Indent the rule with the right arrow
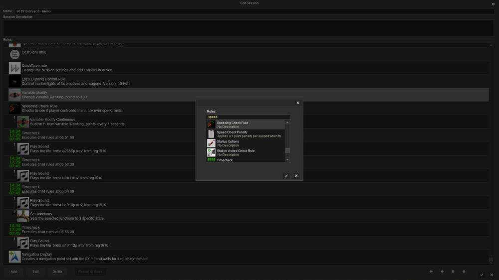This screenshot has width=499, height=280. (442, 272)
